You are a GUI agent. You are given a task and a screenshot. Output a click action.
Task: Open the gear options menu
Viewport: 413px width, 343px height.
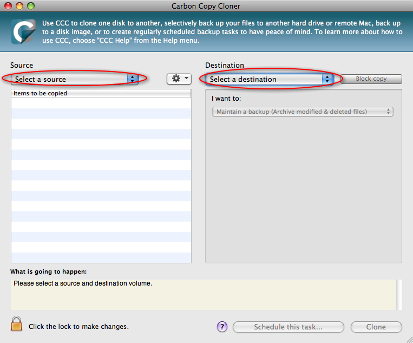point(179,79)
